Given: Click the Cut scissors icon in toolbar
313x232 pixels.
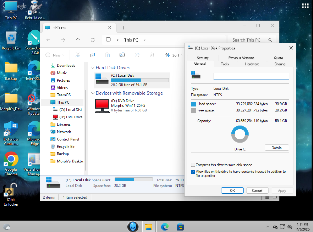Looking at the screenshot, I should (x=78, y=55).
